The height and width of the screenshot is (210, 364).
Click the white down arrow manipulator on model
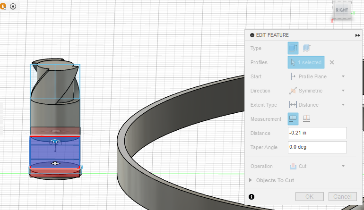pyautogui.click(x=55, y=163)
